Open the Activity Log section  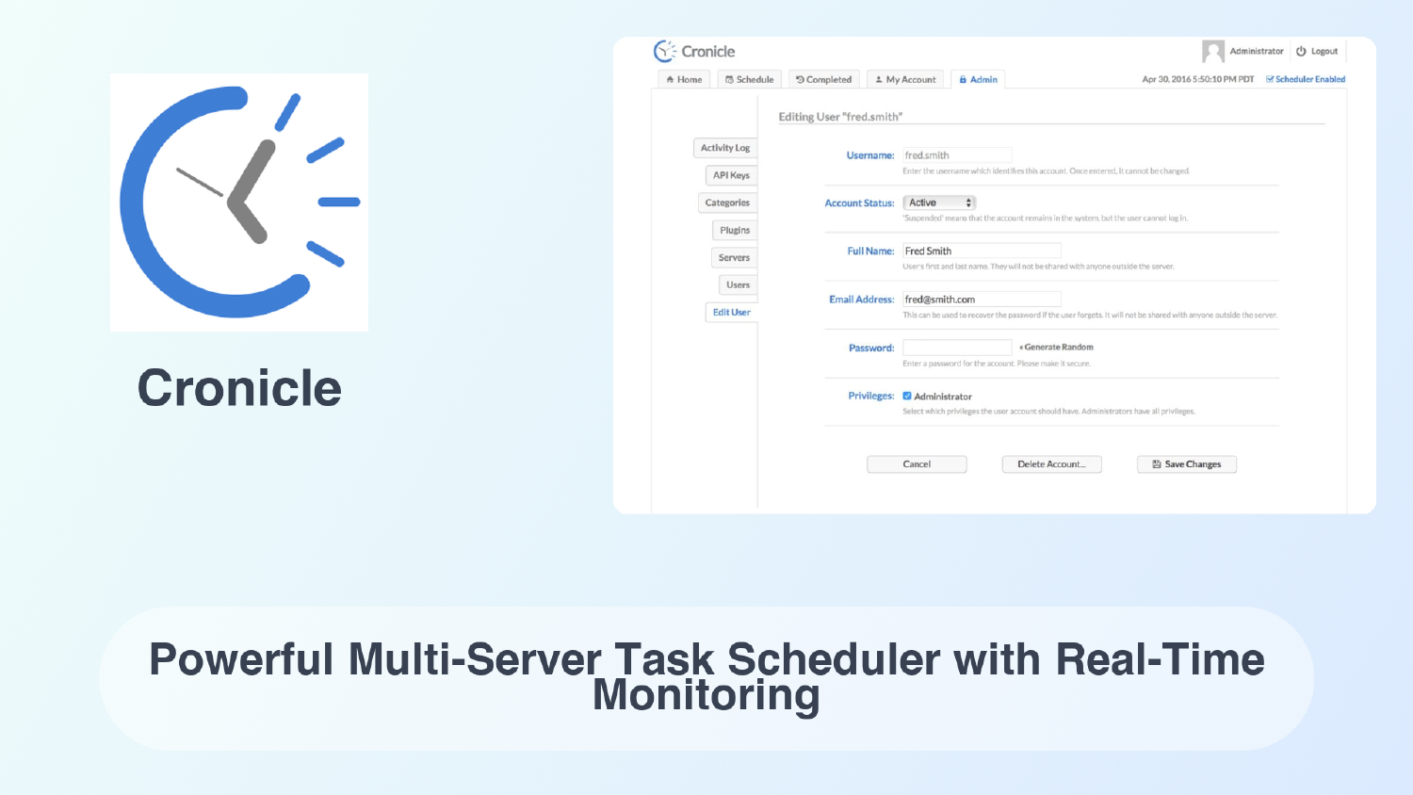[x=724, y=148]
